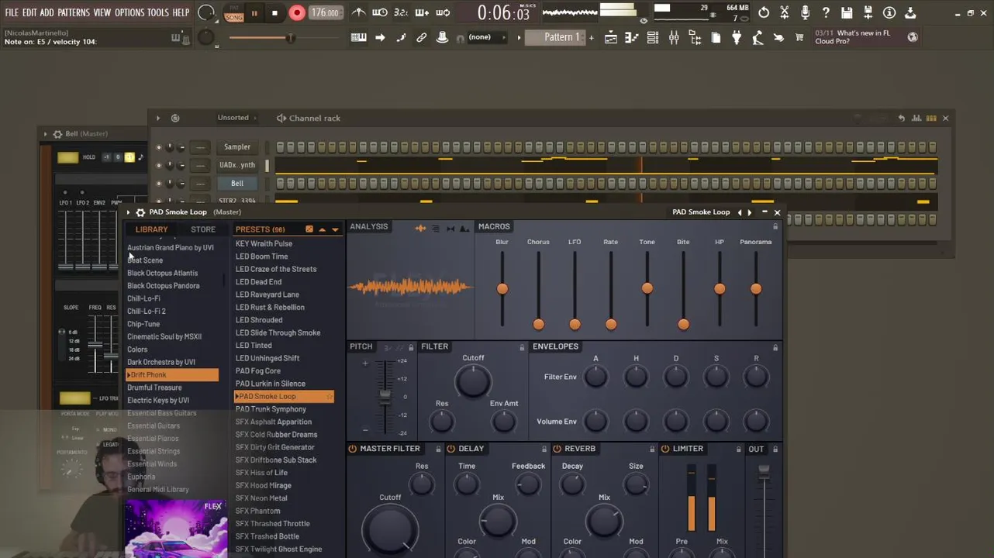Click the tempo 176.000 field

[324, 12]
